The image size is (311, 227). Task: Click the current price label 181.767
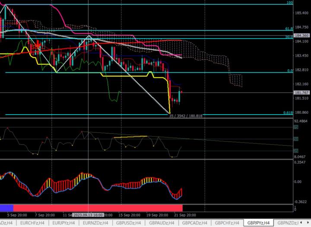click(301, 93)
